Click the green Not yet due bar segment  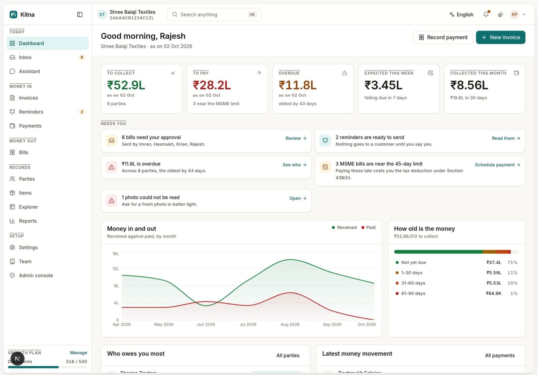[x=438, y=252]
